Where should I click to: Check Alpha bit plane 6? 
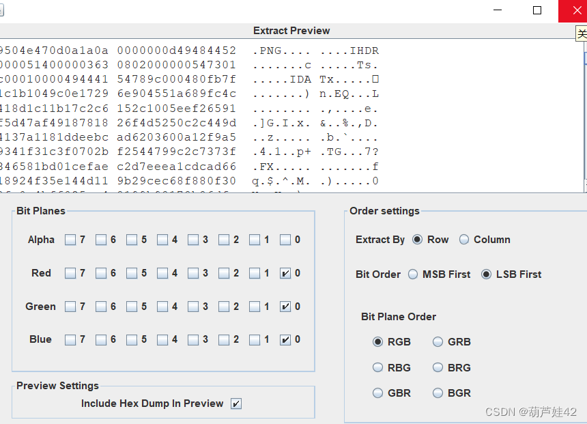(x=101, y=240)
